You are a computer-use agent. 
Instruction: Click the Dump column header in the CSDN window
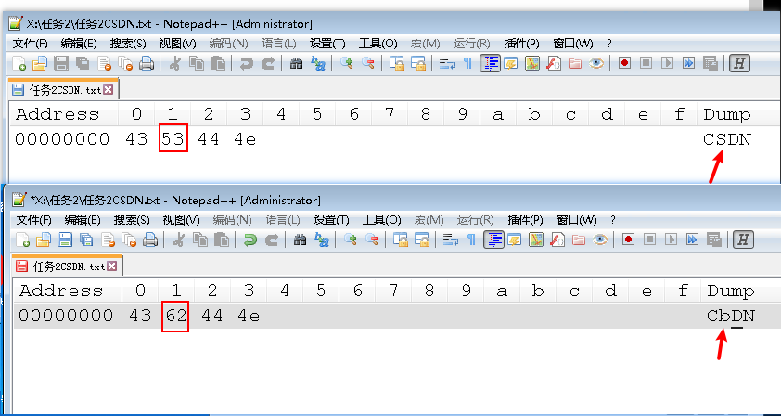point(727,114)
